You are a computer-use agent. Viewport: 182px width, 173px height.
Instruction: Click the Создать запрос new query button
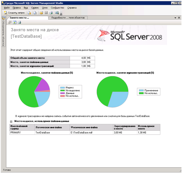tap(14, 13)
